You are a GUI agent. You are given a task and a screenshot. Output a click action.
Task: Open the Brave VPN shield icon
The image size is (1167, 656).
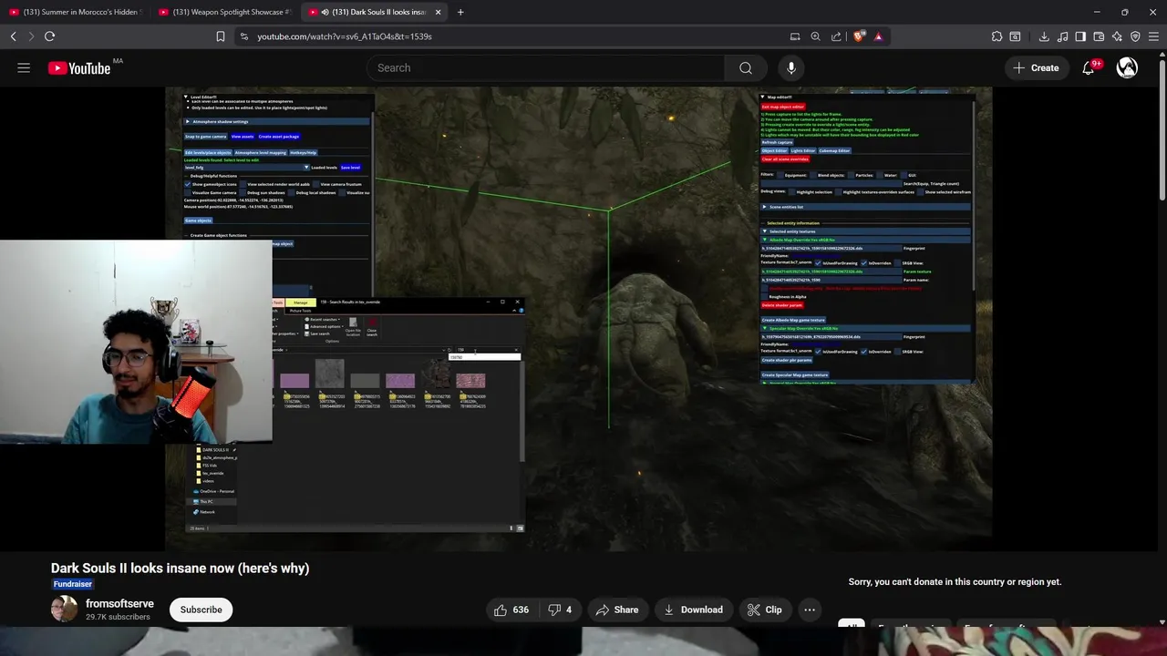tap(1135, 36)
